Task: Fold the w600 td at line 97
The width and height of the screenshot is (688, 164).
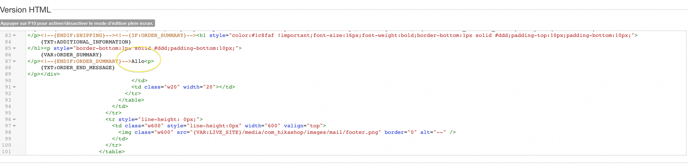Action: [x=14, y=126]
